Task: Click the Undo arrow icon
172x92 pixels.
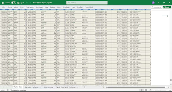Action: coord(21,3)
